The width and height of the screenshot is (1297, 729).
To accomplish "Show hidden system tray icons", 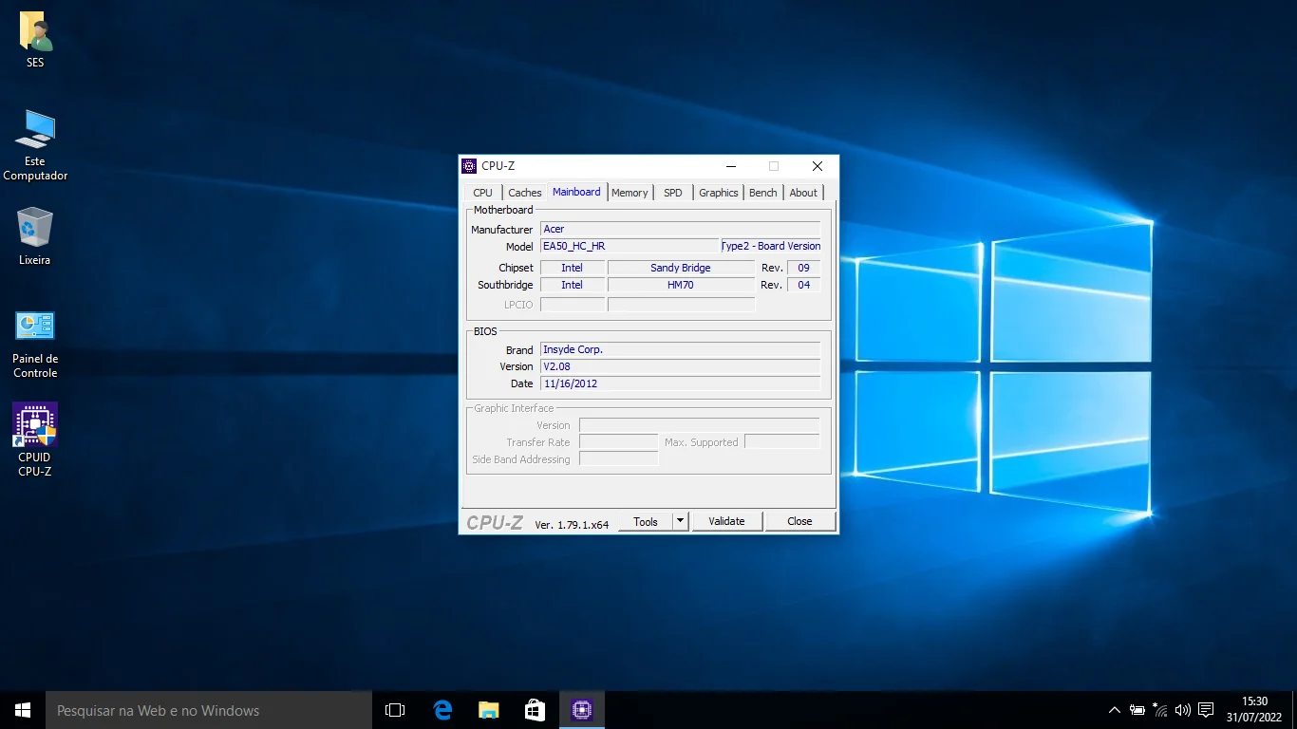I will click(x=1115, y=710).
